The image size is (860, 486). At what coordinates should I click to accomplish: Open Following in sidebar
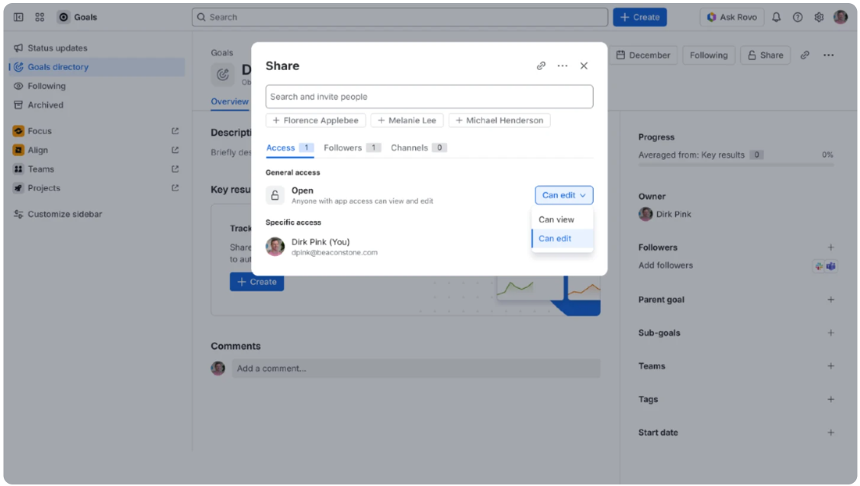97,86
